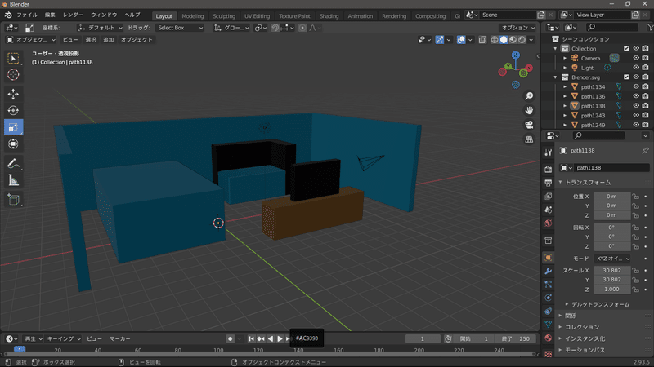Screen dimensions: 654x367
Task: Open the viewport 追加 menu
Action: 109,39
